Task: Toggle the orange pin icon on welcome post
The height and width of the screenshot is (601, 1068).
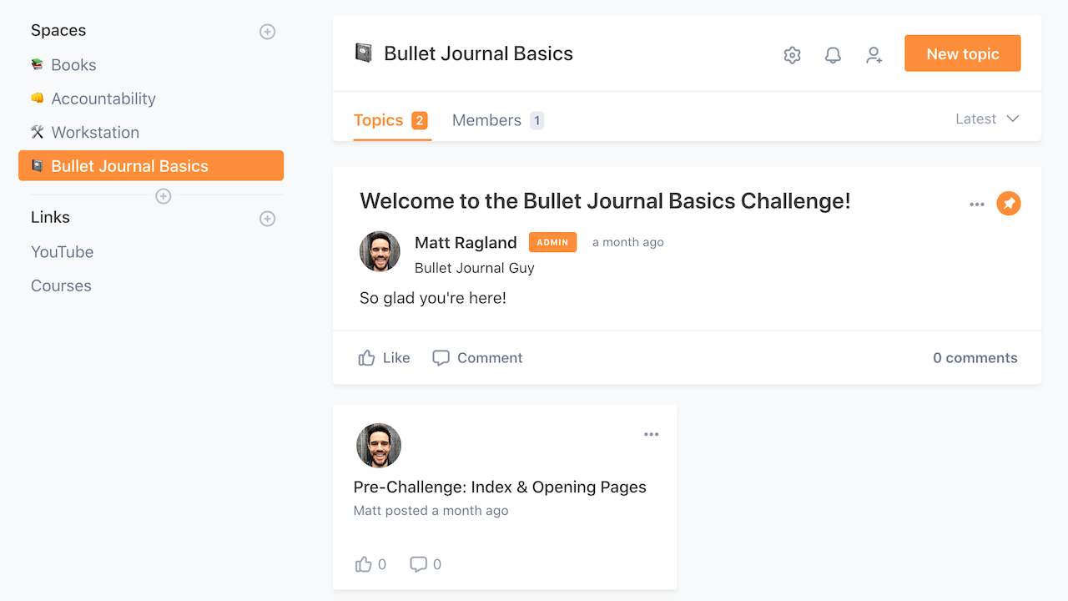Action: (x=1009, y=204)
